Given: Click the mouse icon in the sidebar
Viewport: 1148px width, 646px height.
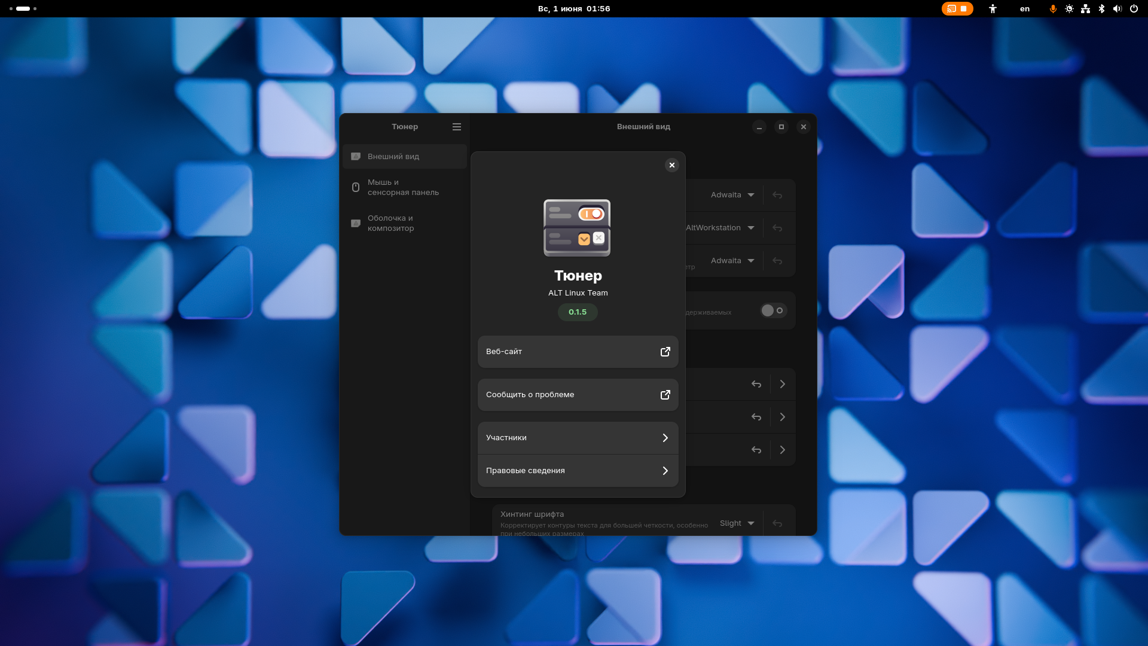Looking at the screenshot, I should tap(356, 187).
